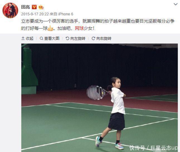
Task: Click the membership crown badge icon
Action: tap(41, 7)
